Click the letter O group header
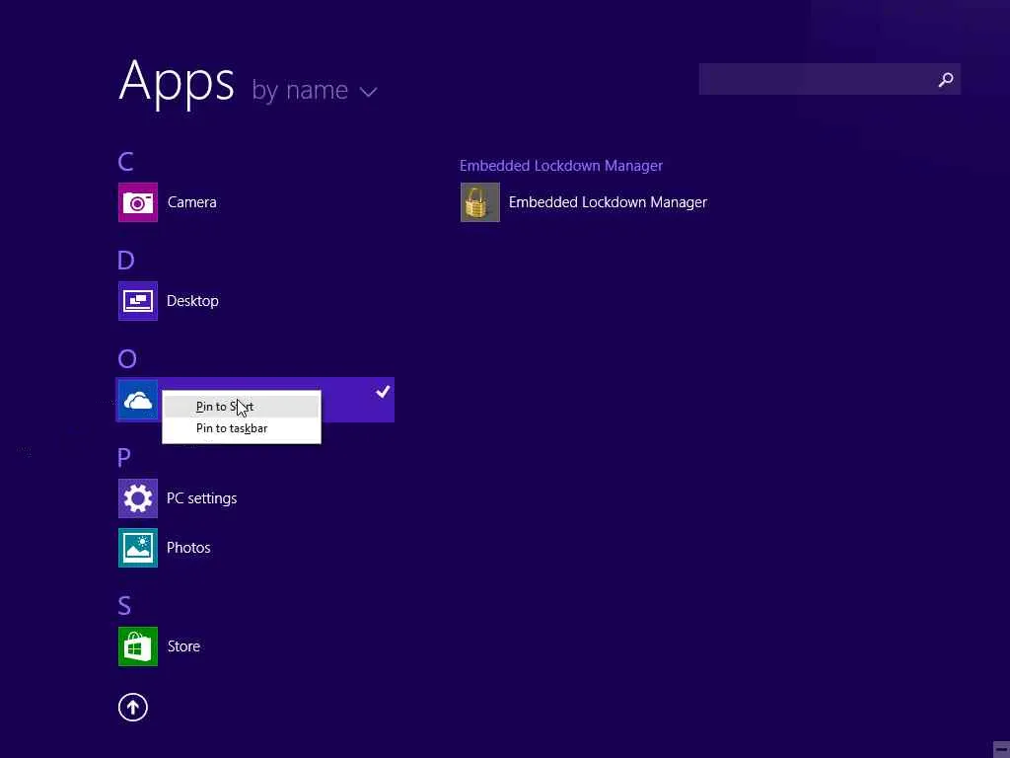 127,358
